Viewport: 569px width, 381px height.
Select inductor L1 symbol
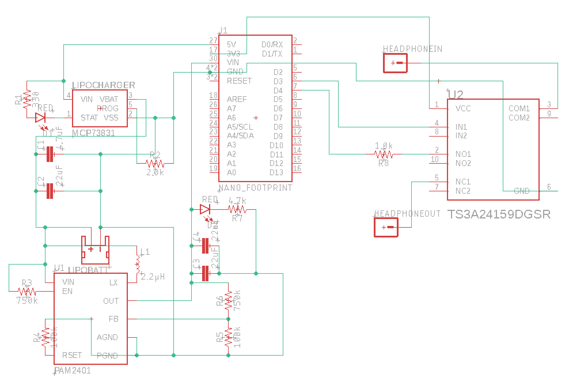click(137, 265)
